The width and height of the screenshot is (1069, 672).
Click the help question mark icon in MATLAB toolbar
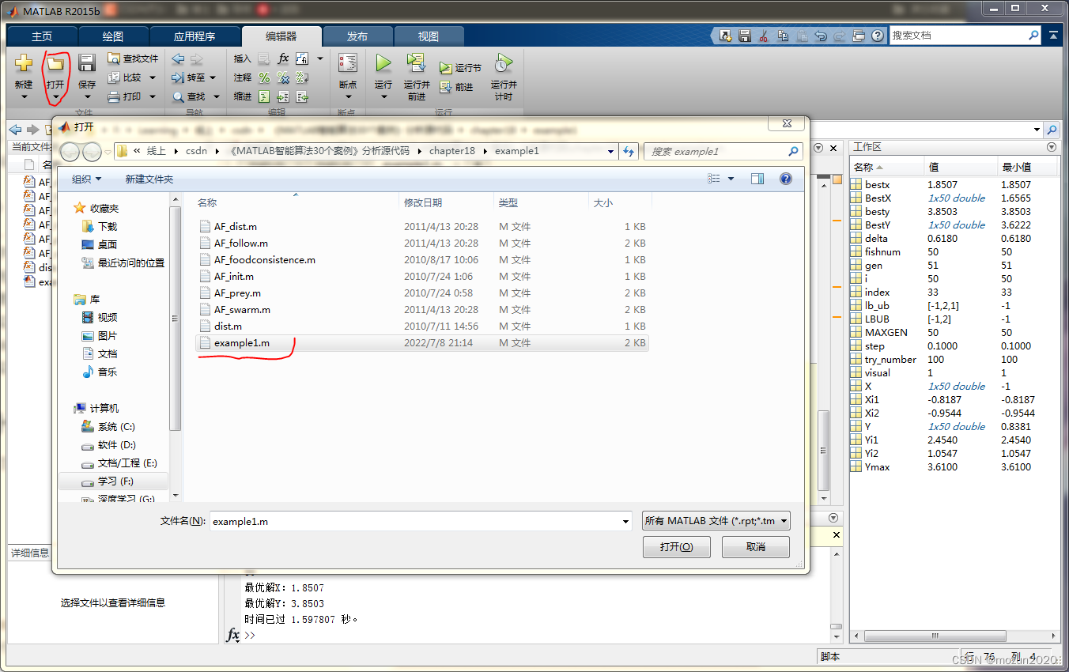pos(878,36)
